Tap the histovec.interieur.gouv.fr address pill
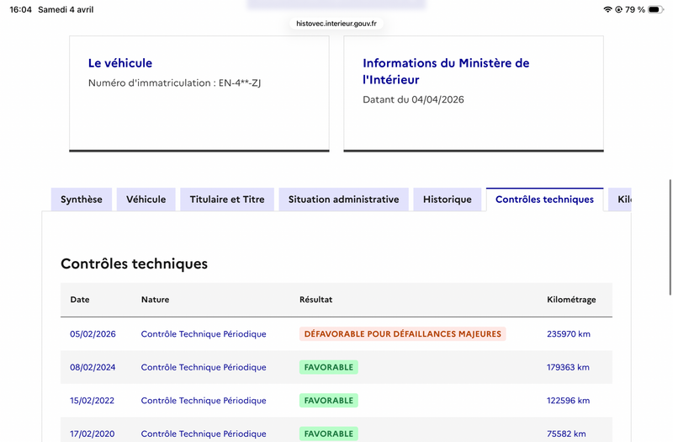This screenshot has width=673, height=442. point(336,24)
